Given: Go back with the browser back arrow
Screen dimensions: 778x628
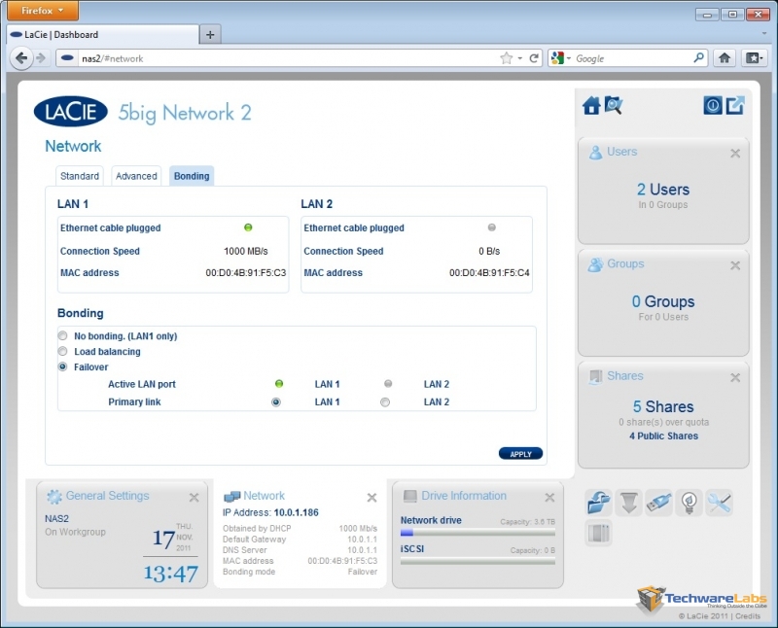Looking at the screenshot, I should (x=21, y=58).
